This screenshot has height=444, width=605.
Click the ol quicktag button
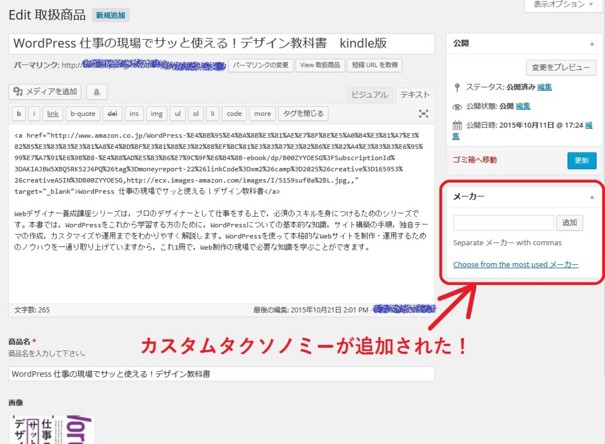pos(196,114)
